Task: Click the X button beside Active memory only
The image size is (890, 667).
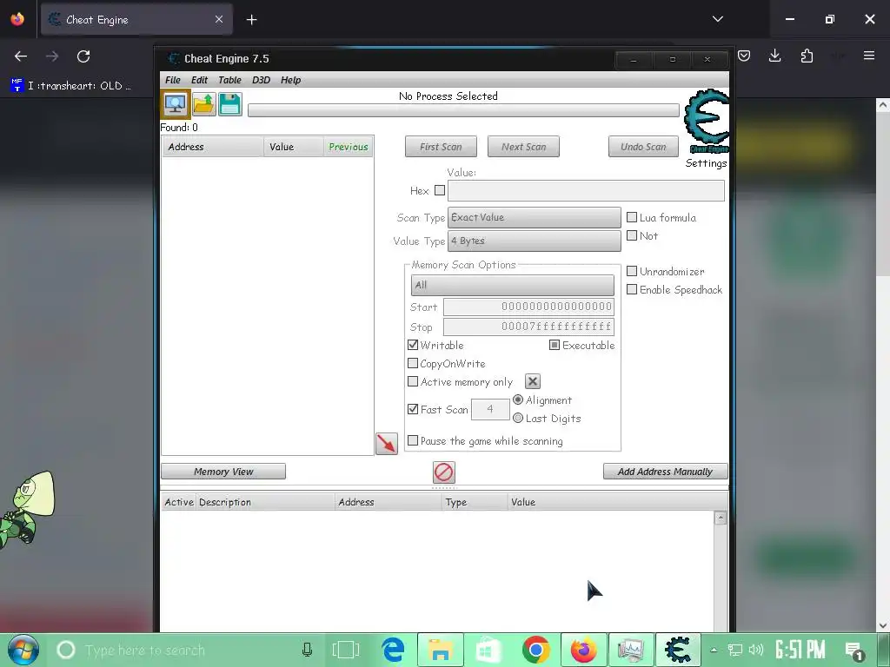Action: 533,382
